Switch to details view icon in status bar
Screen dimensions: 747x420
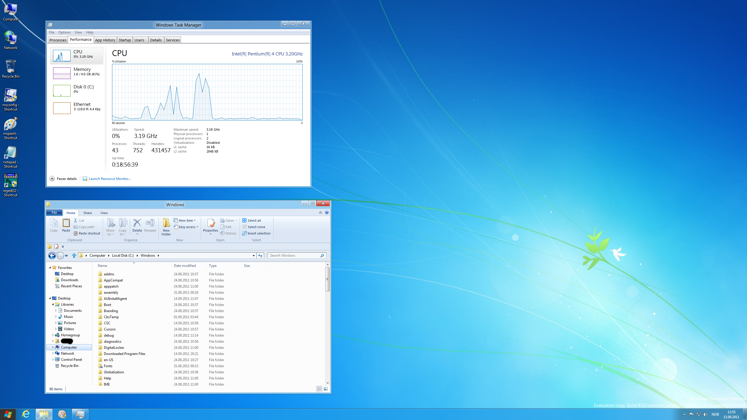[x=319, y=389]
